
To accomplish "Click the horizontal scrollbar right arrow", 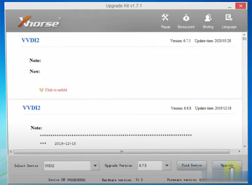I will click(x=239, y=151).
